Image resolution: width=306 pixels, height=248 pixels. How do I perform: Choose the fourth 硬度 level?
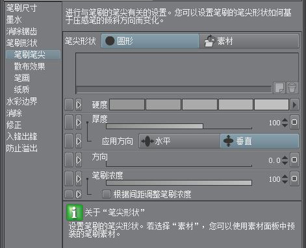pos(236,105)
